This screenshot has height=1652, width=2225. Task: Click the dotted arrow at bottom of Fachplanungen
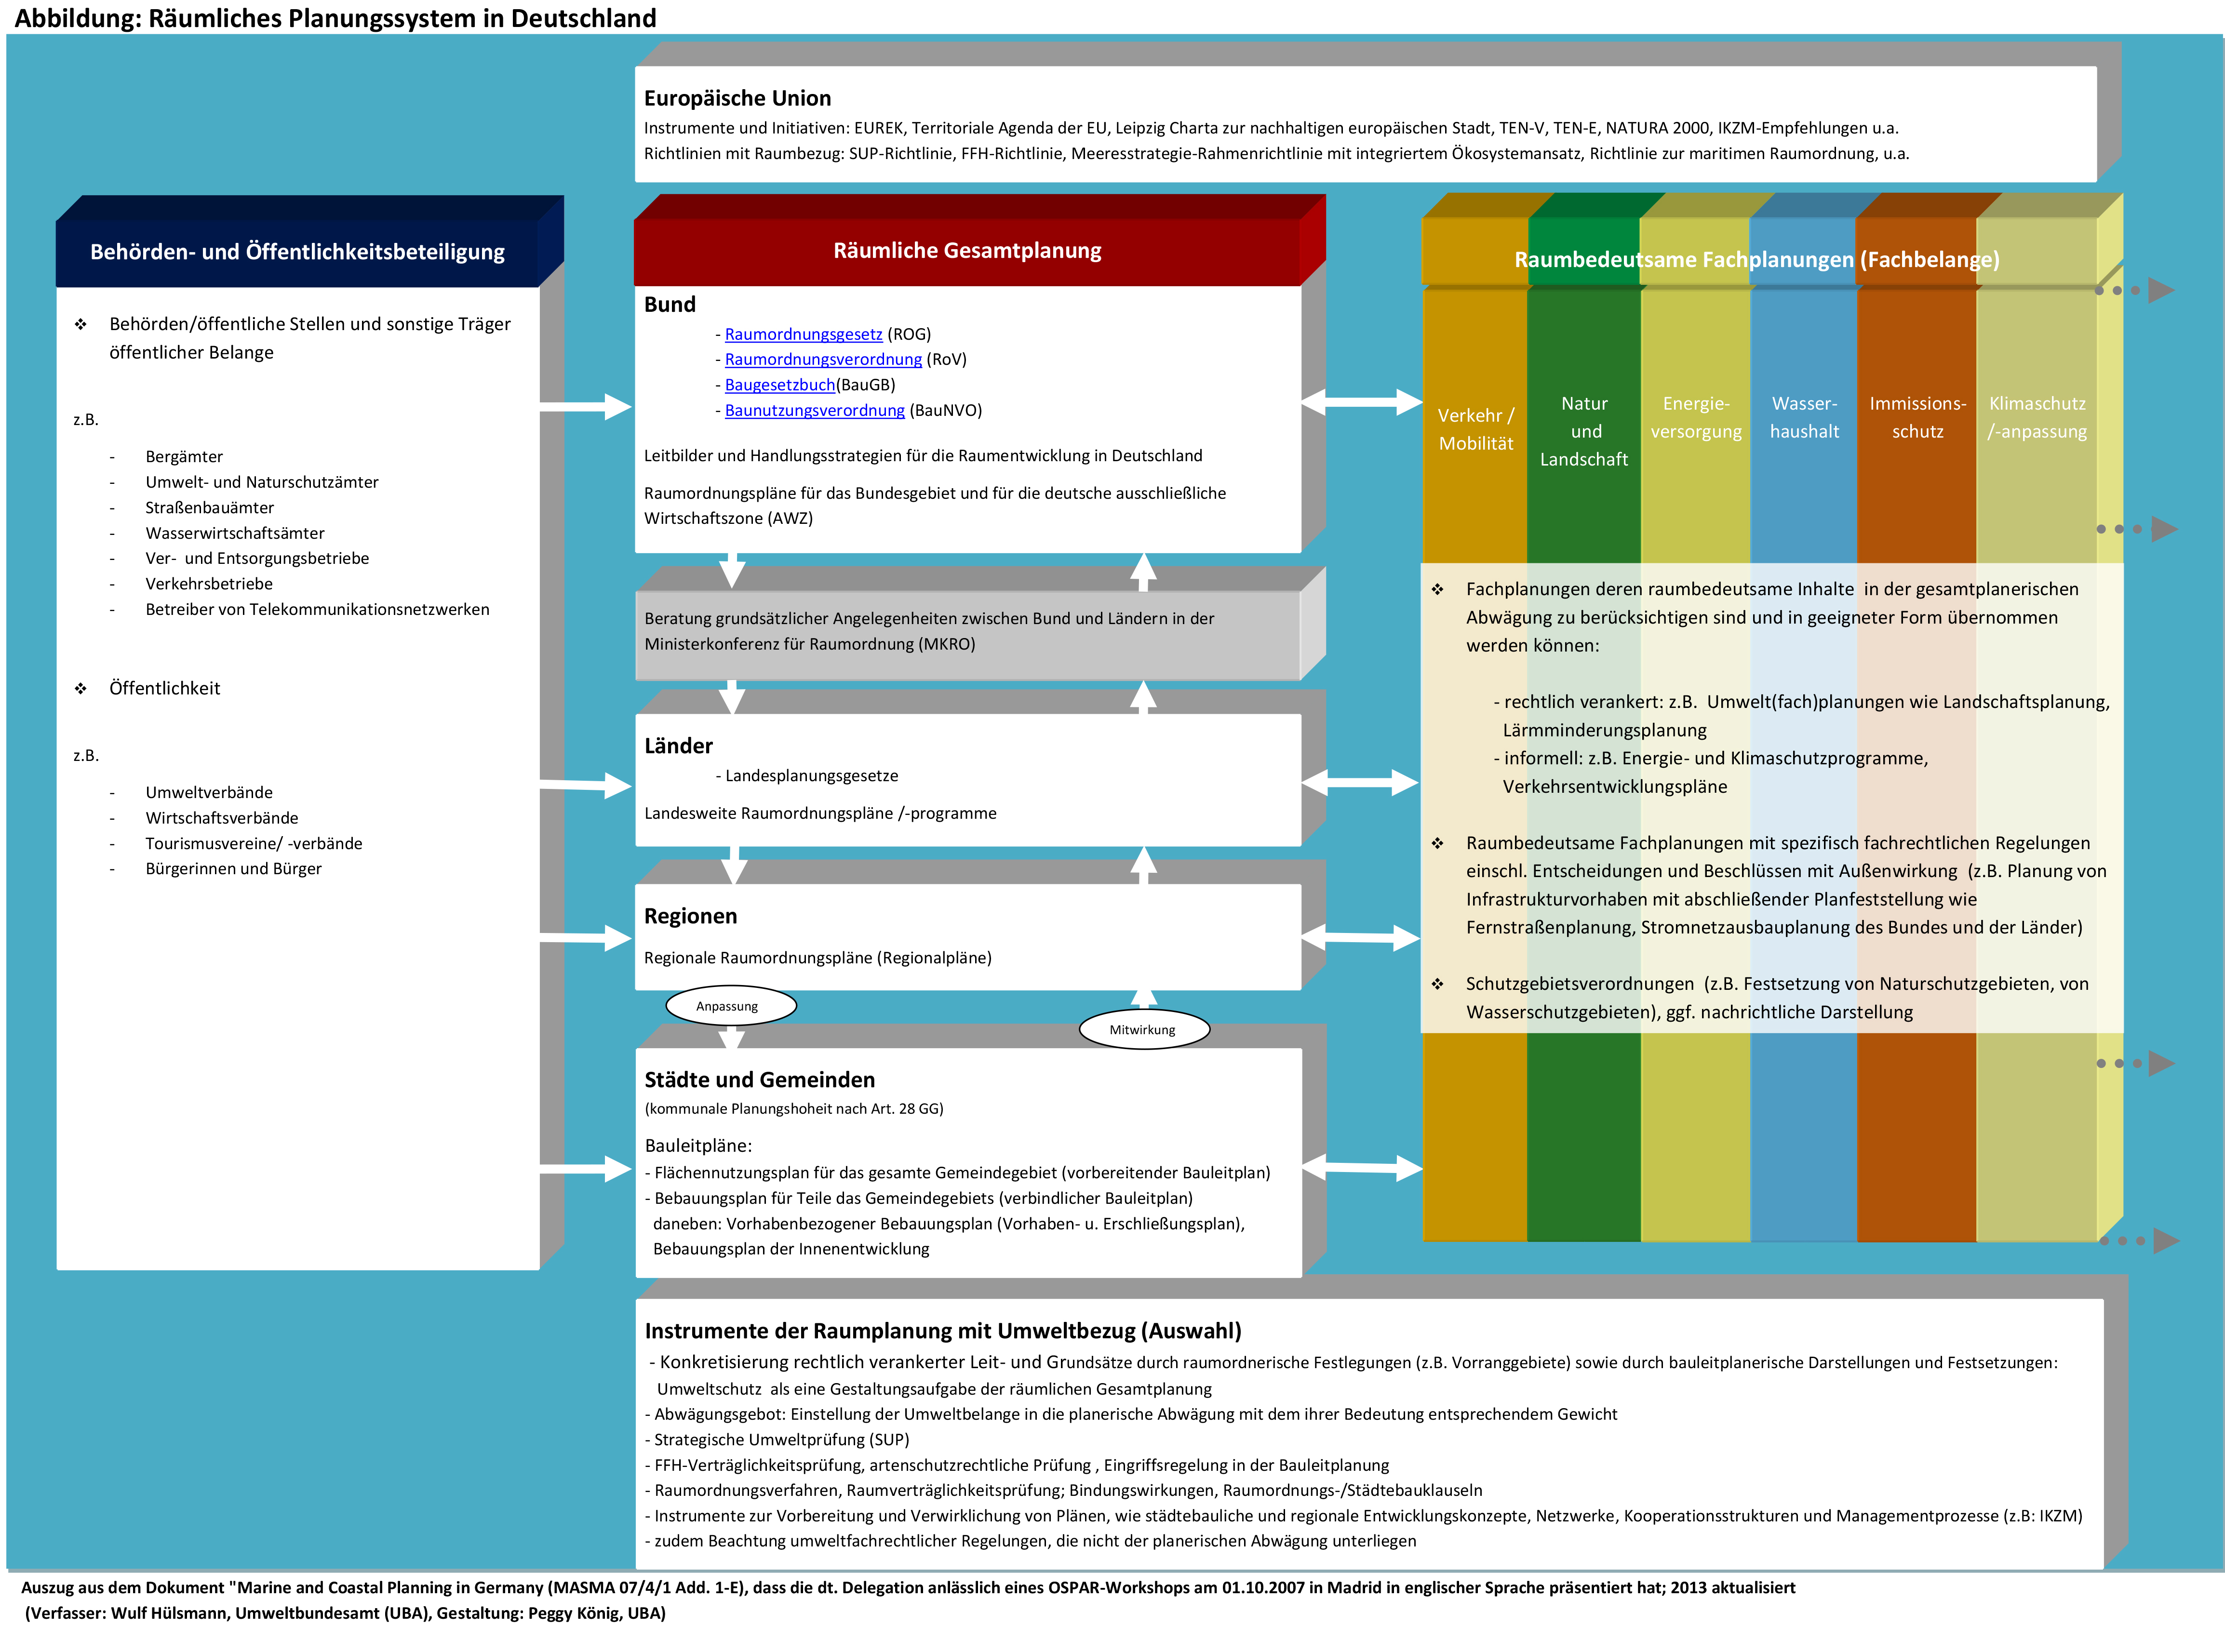click(x=2140, y=1240)
